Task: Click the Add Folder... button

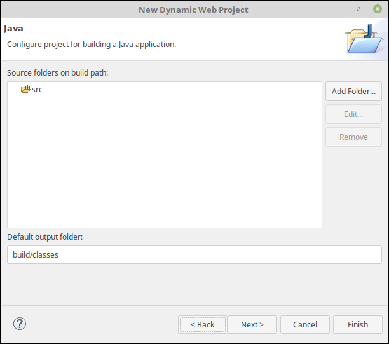Action: [x=353, y=92]
